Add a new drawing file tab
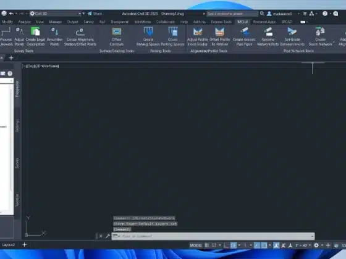Screen dimensions: 346x259 [x=11, y=58]
